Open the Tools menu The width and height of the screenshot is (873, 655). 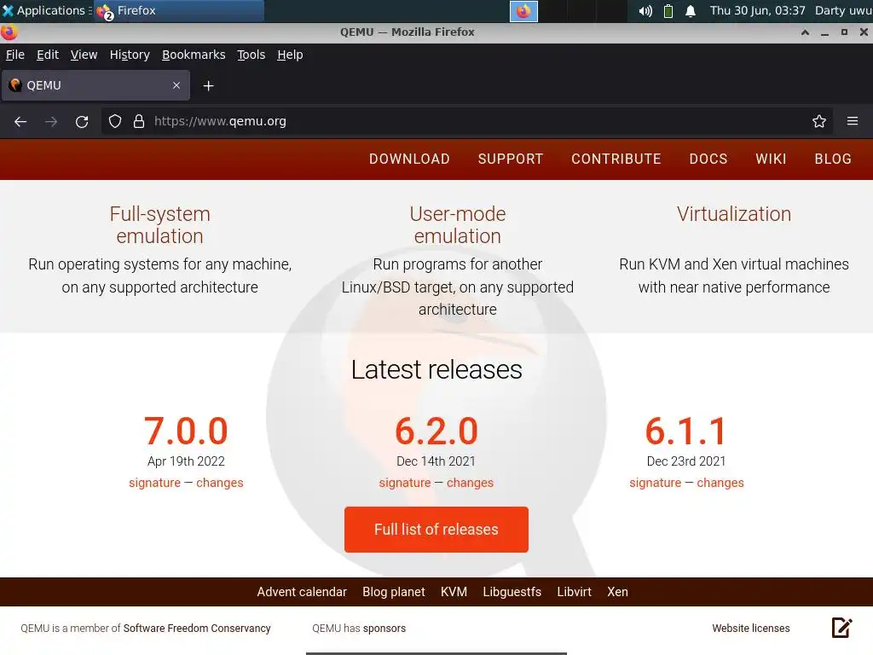pyautogui.click(x=251, y=55)
